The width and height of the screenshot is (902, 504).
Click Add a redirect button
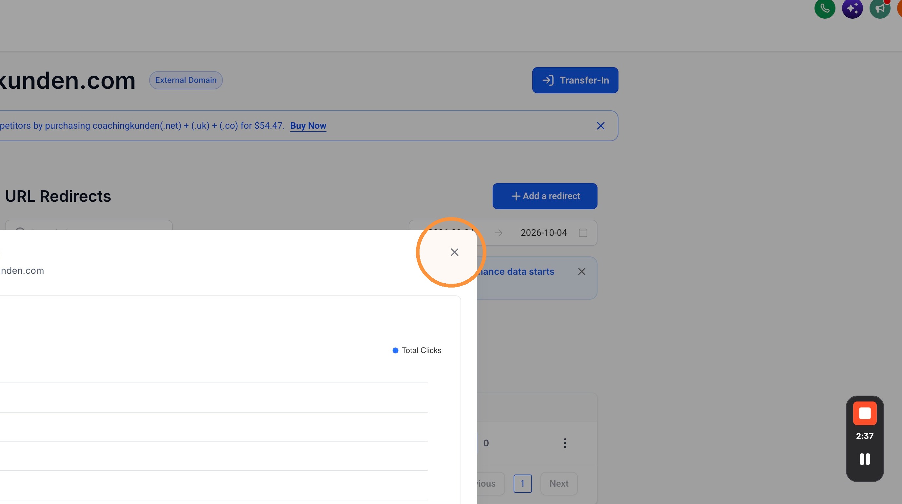[x=545, y=196]
